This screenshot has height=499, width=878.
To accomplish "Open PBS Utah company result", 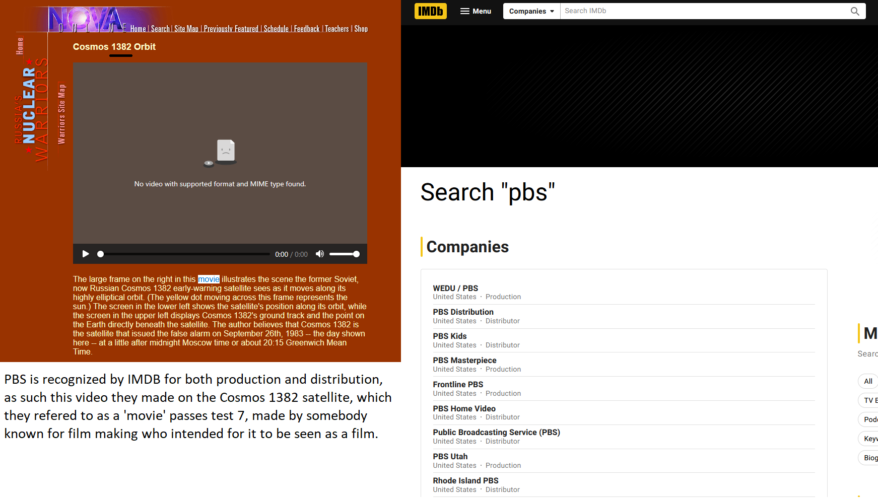I will point(450,457).
